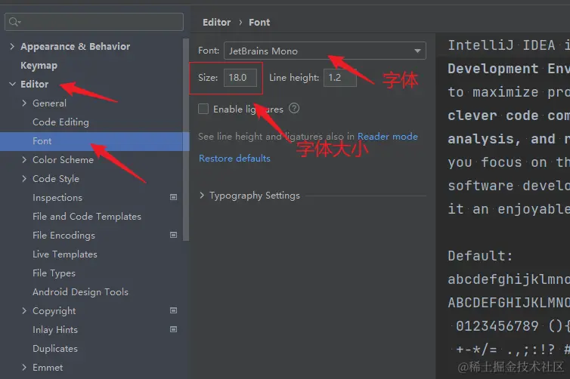Click project-level icon beside Inspections
This screenshot has width=570, height=379.
click(x=173, y=198)
